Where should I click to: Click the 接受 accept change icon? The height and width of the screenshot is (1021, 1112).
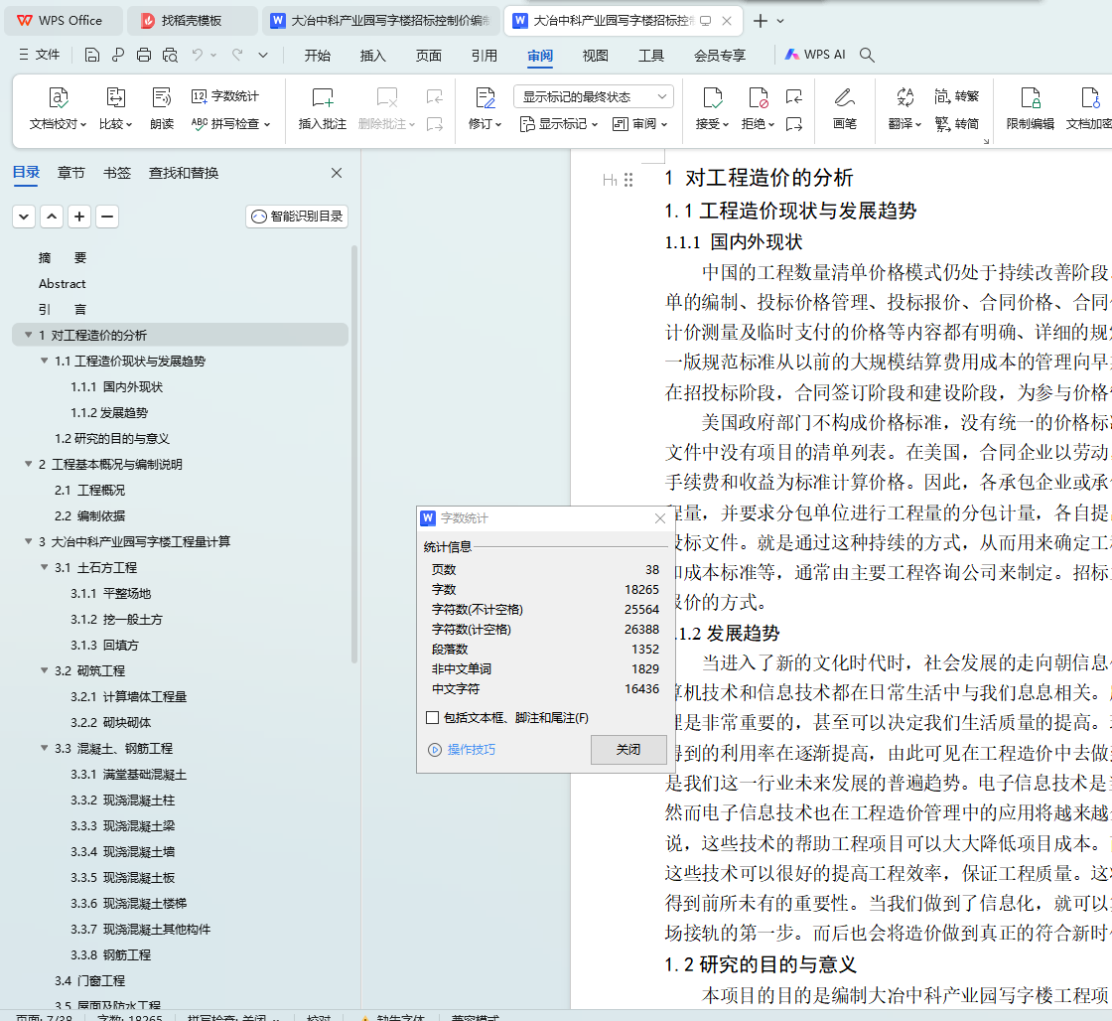(712, 98)
